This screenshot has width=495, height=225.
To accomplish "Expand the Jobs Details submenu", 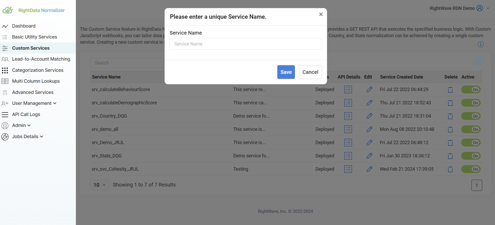I will 27,137.
